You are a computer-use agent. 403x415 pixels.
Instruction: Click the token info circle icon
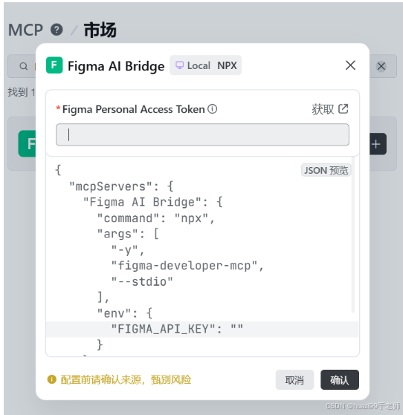[213, 109]
